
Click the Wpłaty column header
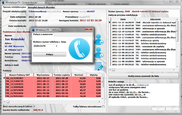coord(94,75)
